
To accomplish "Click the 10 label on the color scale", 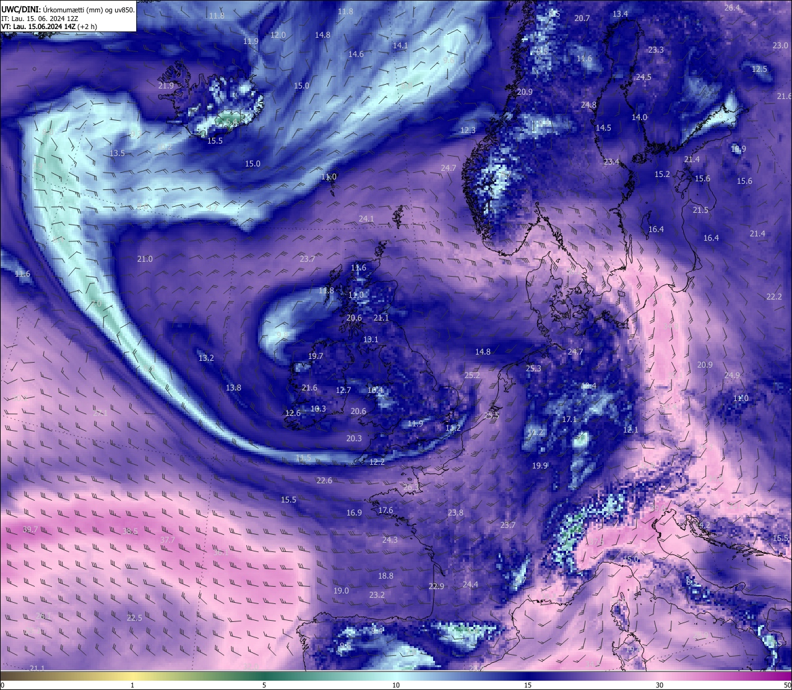I will coord(396,685).
